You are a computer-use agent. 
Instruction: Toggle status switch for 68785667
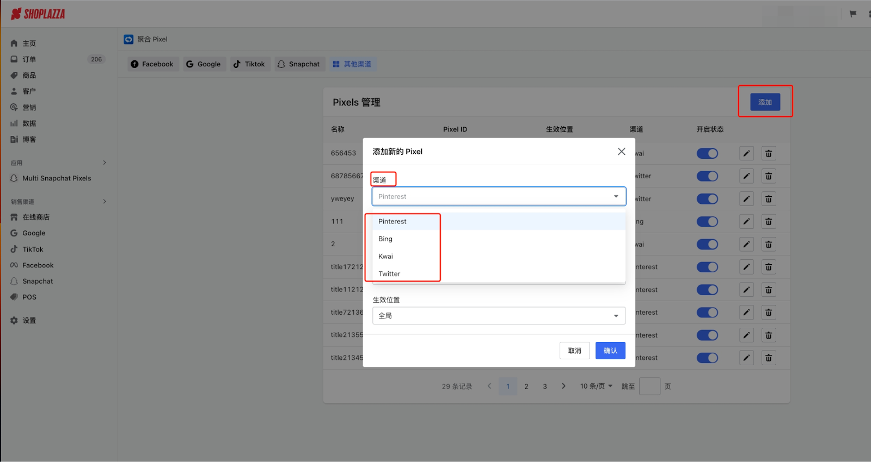(x=707, y=176)
